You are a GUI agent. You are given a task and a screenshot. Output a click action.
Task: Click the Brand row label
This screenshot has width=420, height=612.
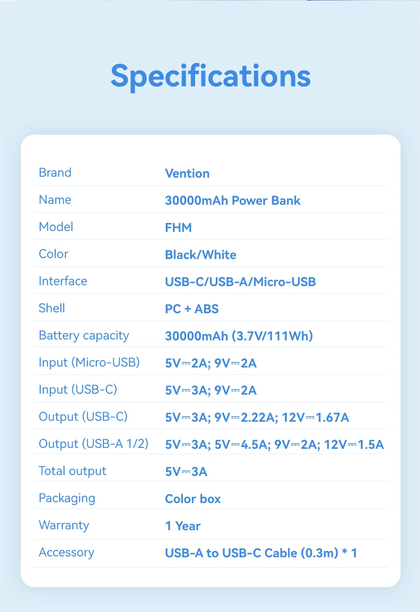(x=55, y=173)
